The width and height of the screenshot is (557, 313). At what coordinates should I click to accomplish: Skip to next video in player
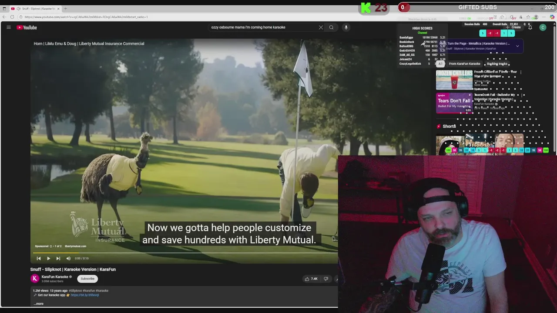pos(58,258)
